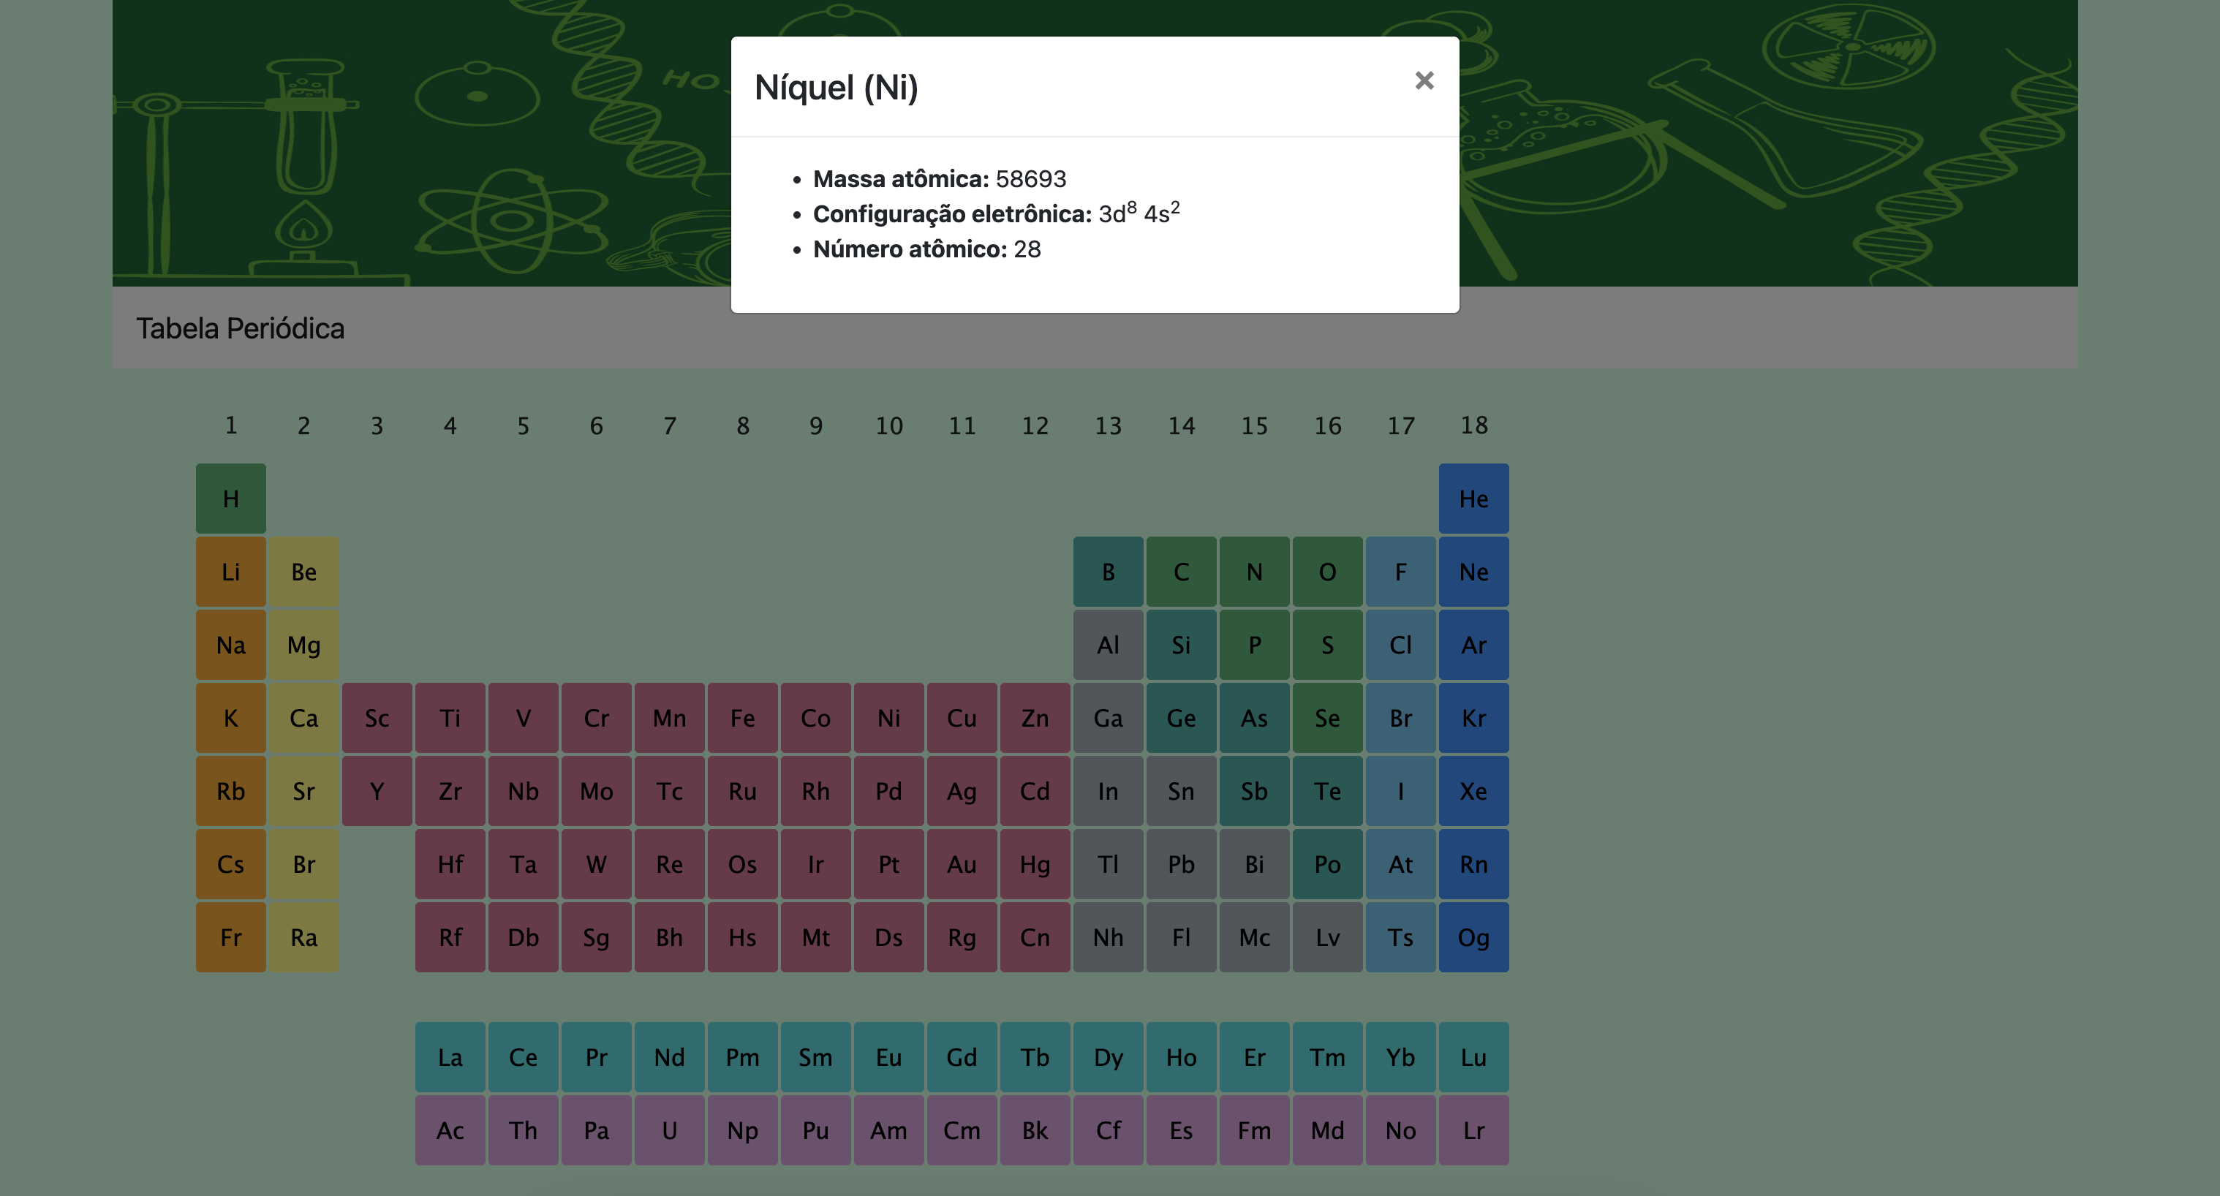The height and width of the screenshot is (1196, 2220).
Task: Select the Francium (Fr) element tile
Action: (230, 936)
